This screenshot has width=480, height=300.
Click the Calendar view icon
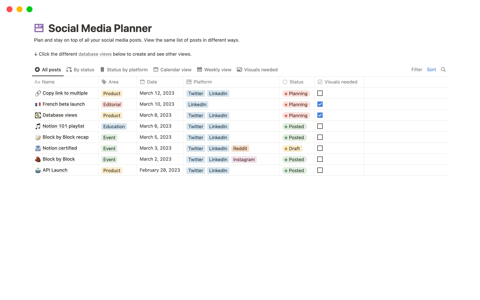(156, 69)
